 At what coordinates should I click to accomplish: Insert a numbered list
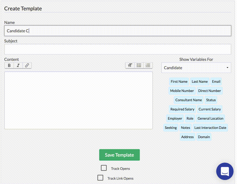[148, 65]
